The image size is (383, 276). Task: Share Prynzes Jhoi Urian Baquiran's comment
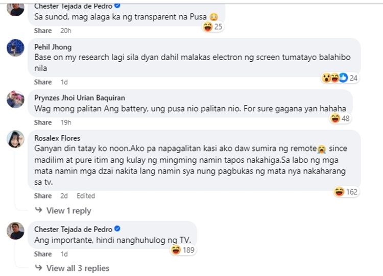(43, 122)
